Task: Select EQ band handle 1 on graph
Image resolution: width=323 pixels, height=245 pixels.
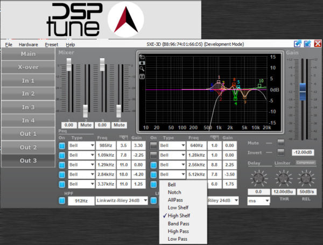Action: coord(219,82)
